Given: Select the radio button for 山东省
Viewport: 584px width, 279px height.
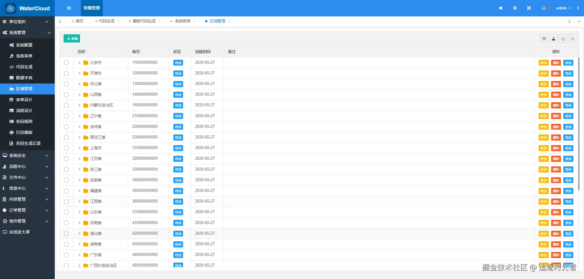Looking at the screenshot, I should 66,212.
